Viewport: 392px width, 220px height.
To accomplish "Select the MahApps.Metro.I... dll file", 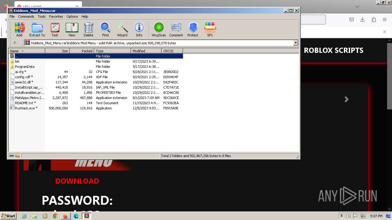I will coord(96,98).
